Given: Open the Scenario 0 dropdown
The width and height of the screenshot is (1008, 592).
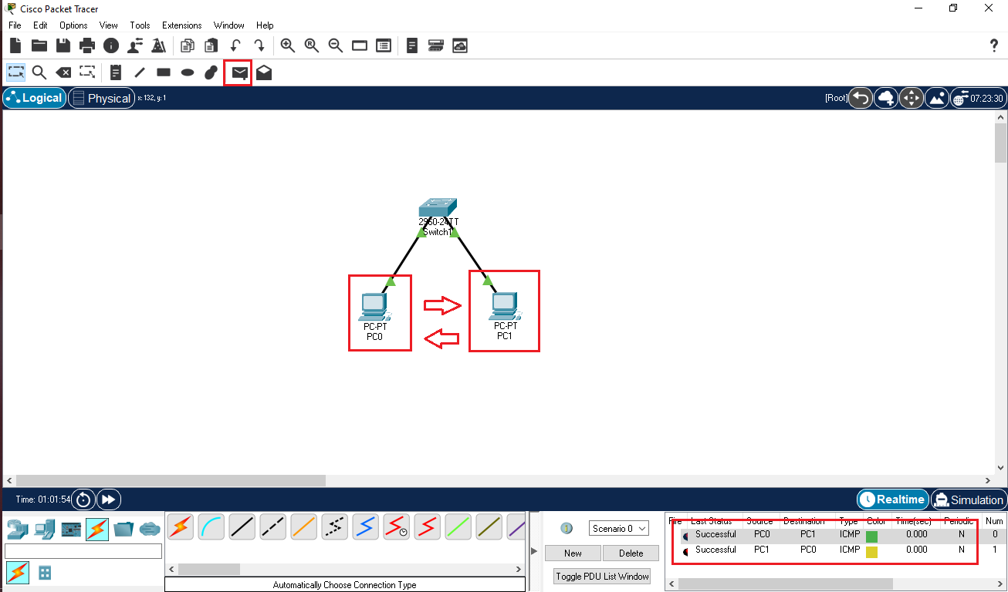Looking at the screenshot, I should tap(618, 529).
